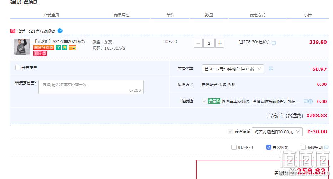Click the cross-store deduction ¥-30.00

click(x=317, y=131)
